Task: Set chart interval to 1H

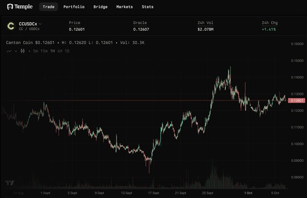Action: (52, 51)
